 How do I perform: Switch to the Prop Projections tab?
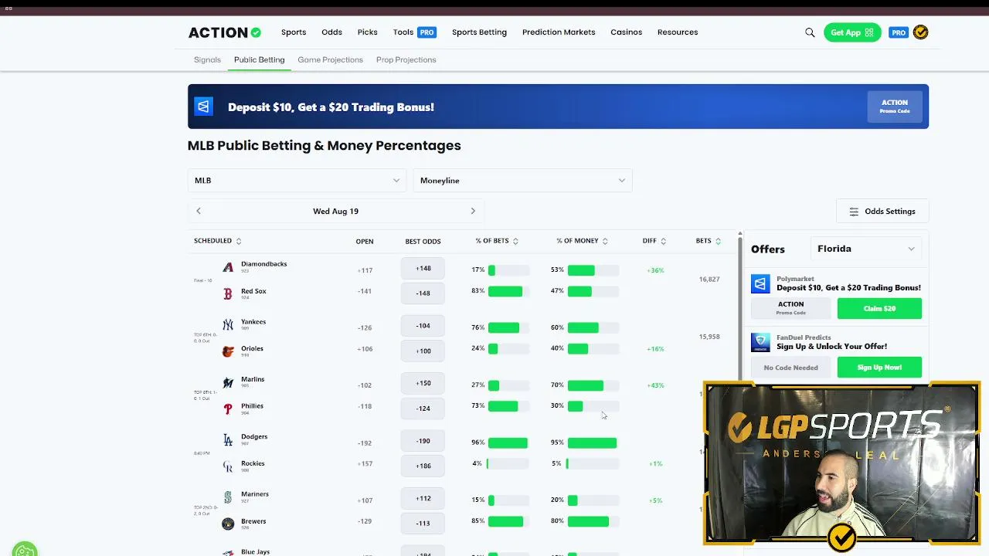point(406,59)
